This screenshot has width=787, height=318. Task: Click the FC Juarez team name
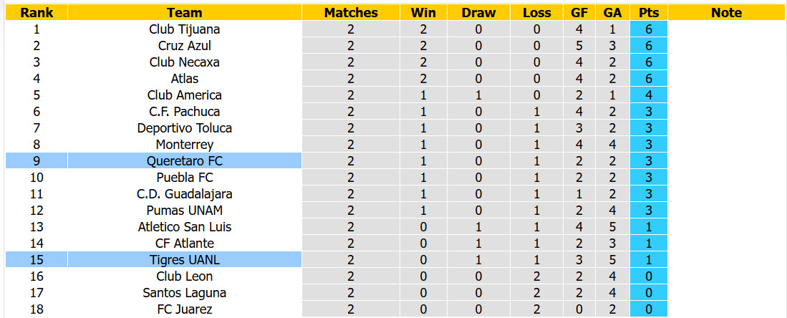(185, 309)
